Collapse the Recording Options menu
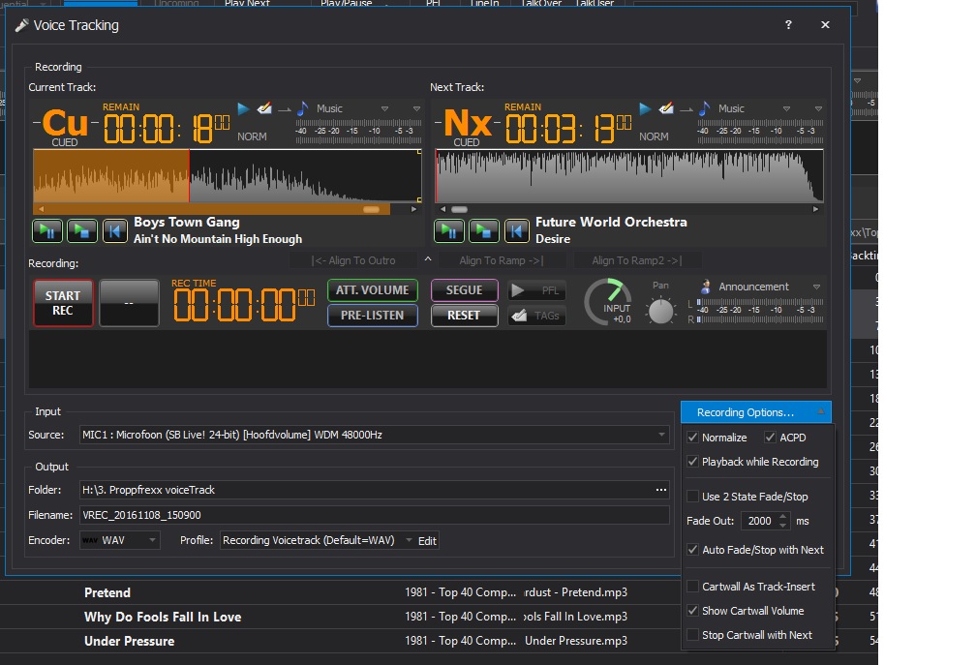 coord(755,412)
